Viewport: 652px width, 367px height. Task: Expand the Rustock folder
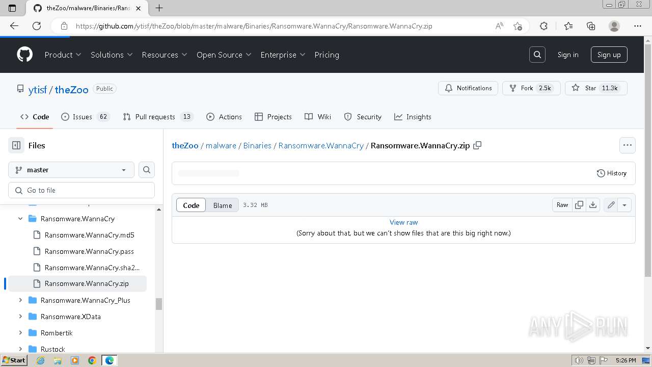pos(20,349)
